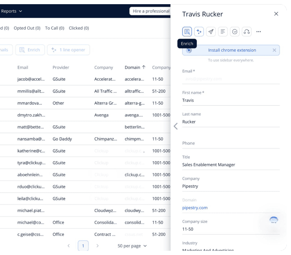Open the pipestry.com domain link
Screen dimensions: 291x255
click(195, 208)
